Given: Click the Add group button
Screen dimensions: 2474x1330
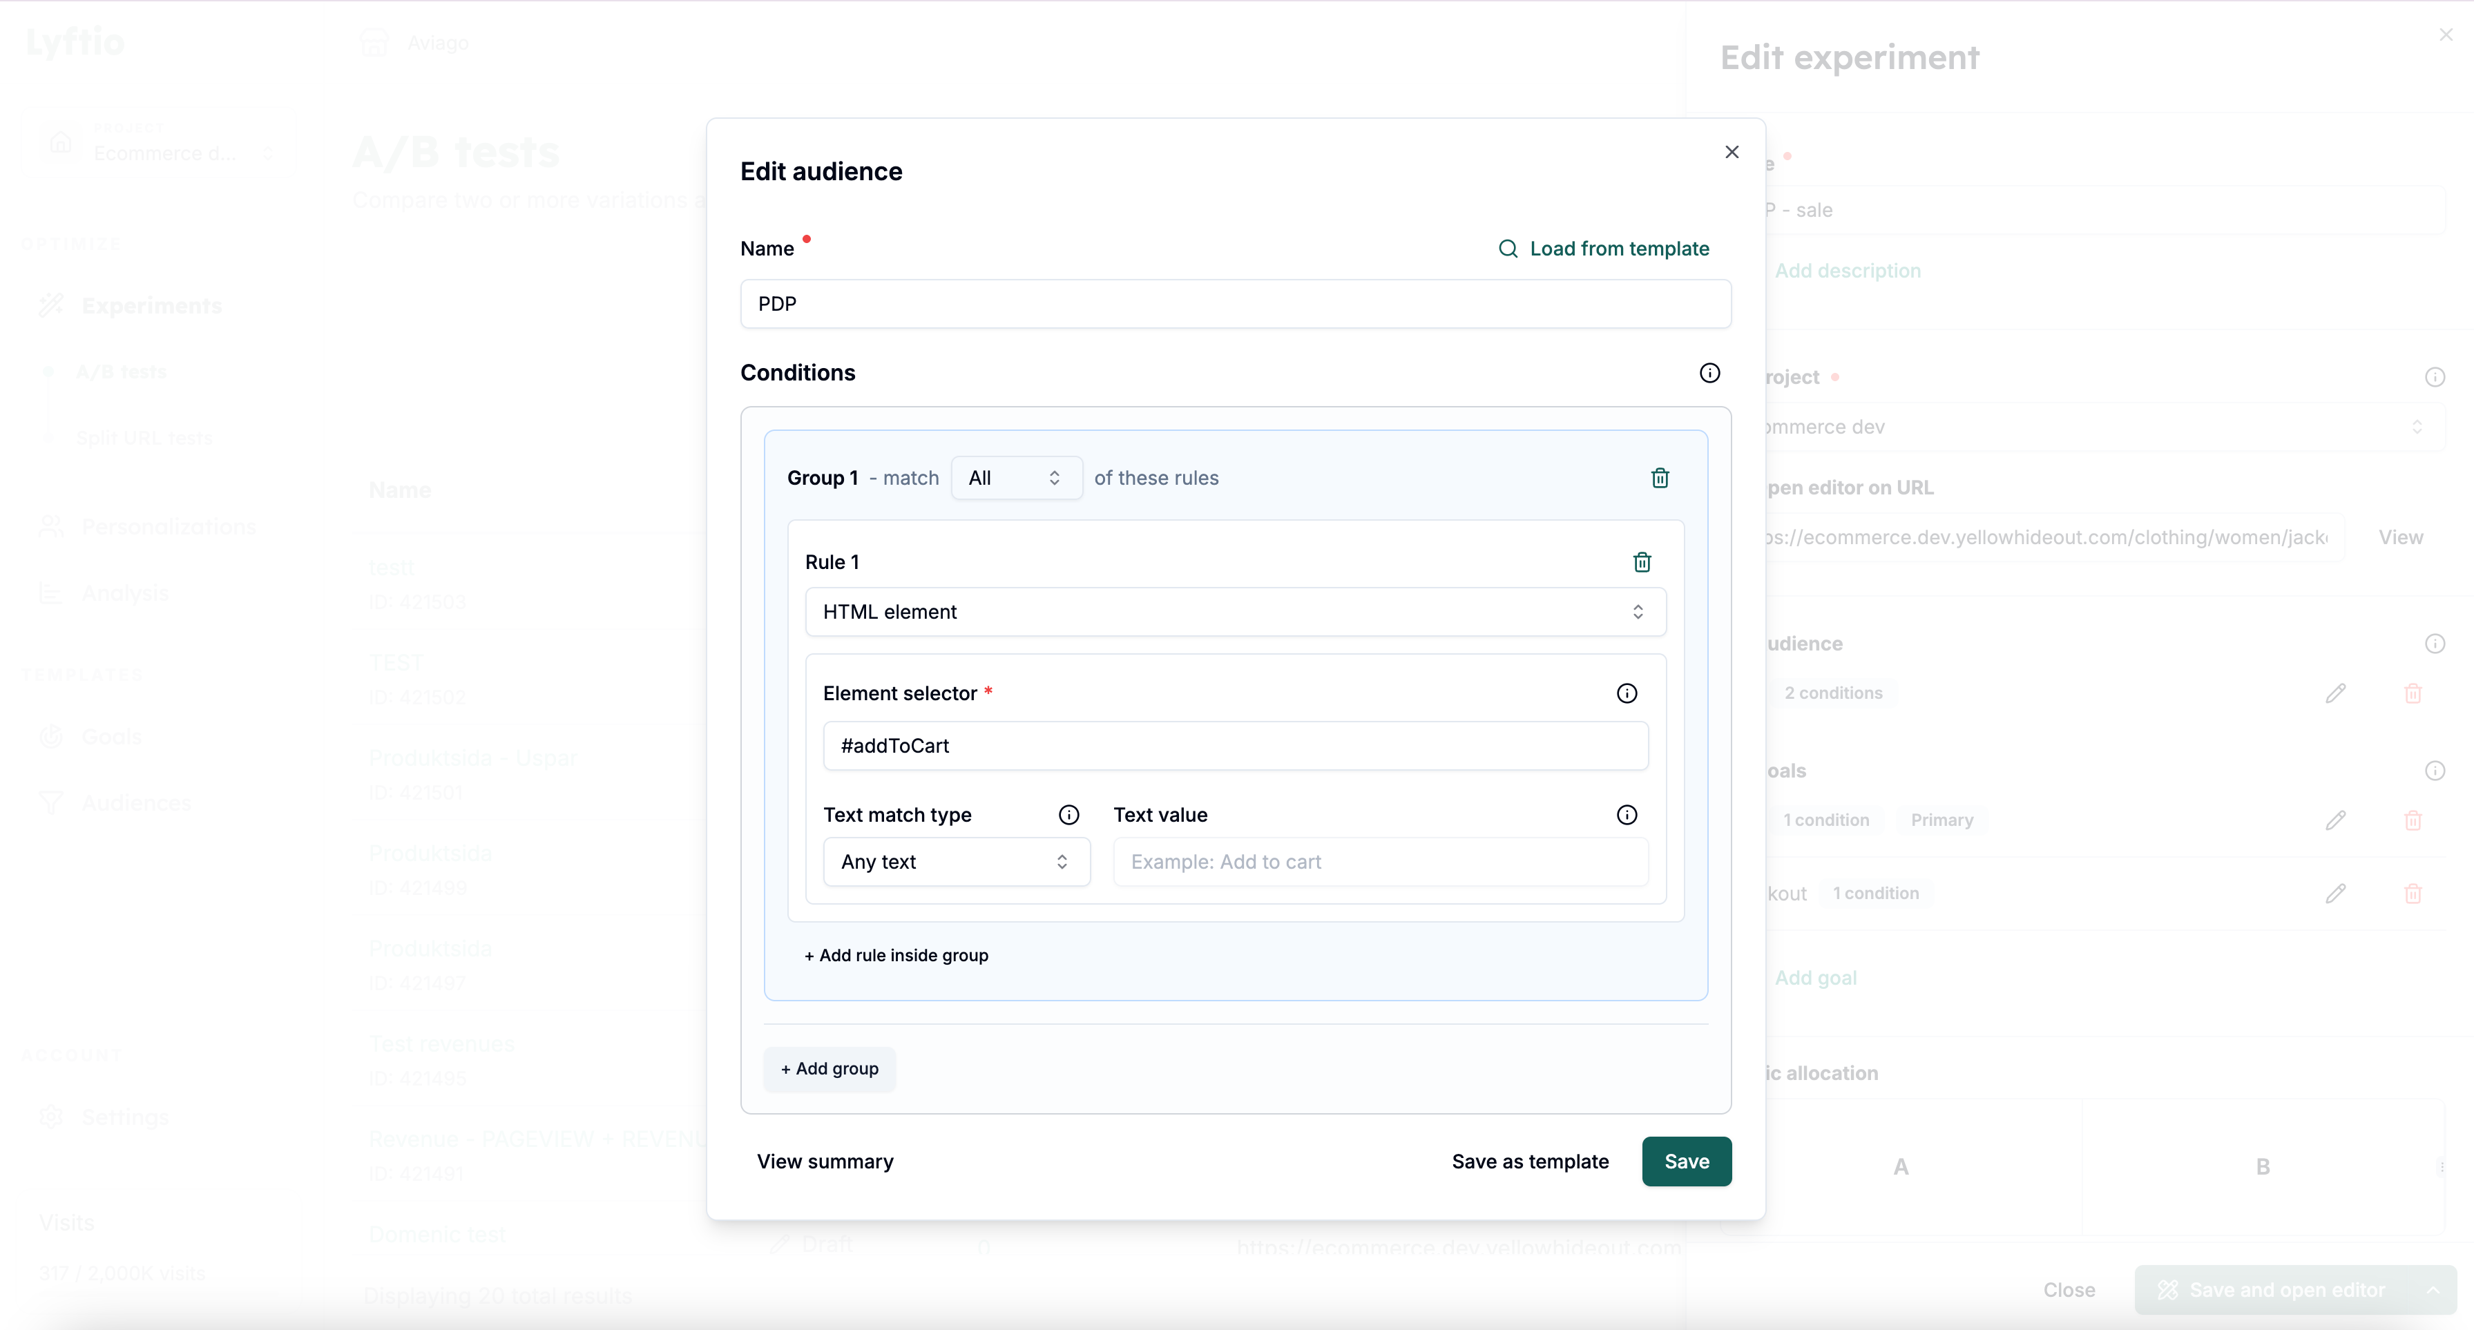Looking at the screenshot, I should coord(830,1069).
